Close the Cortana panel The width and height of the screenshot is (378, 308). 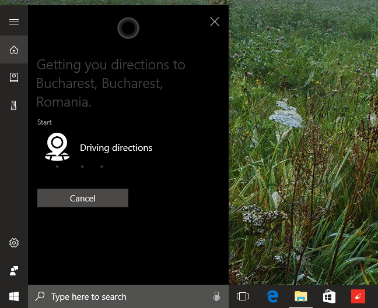point(215,22)
